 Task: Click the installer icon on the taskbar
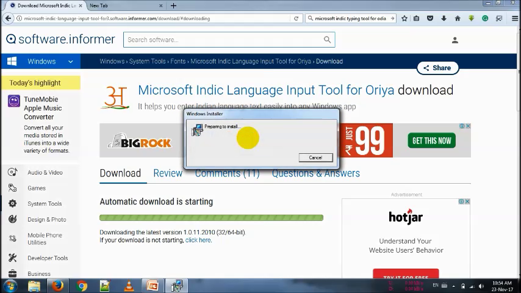click(x=176, y=286)
